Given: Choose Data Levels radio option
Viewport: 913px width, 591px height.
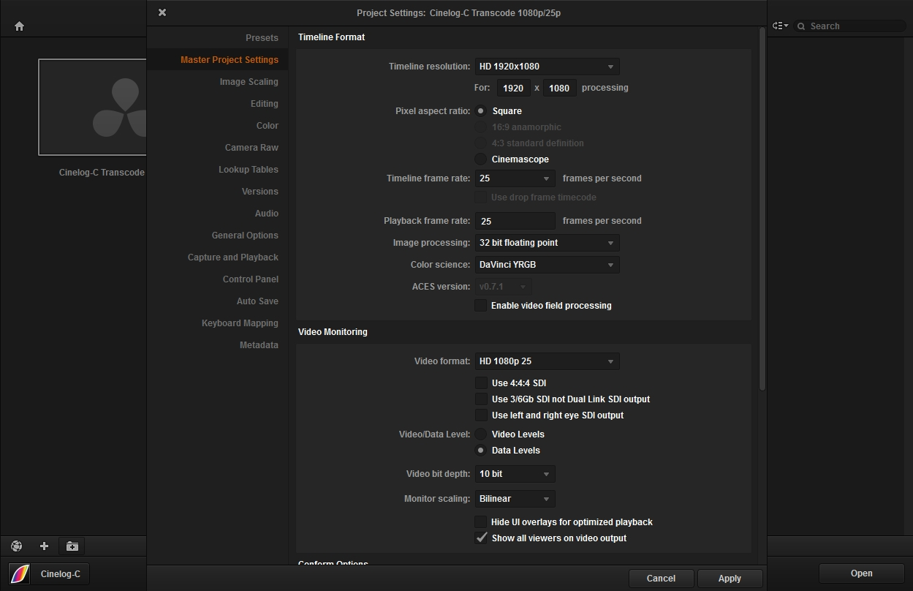Looking at the screenshot, I should point(480,451).
